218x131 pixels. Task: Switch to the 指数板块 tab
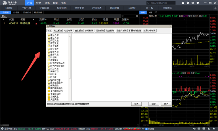pyautogui.click(x=100, y=31)
